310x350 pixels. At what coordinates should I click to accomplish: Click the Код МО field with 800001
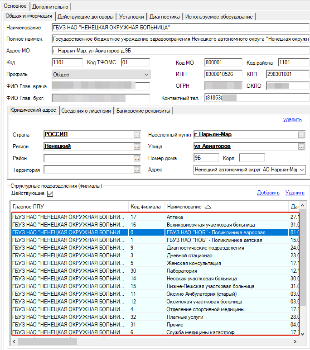tap(223, 62)
